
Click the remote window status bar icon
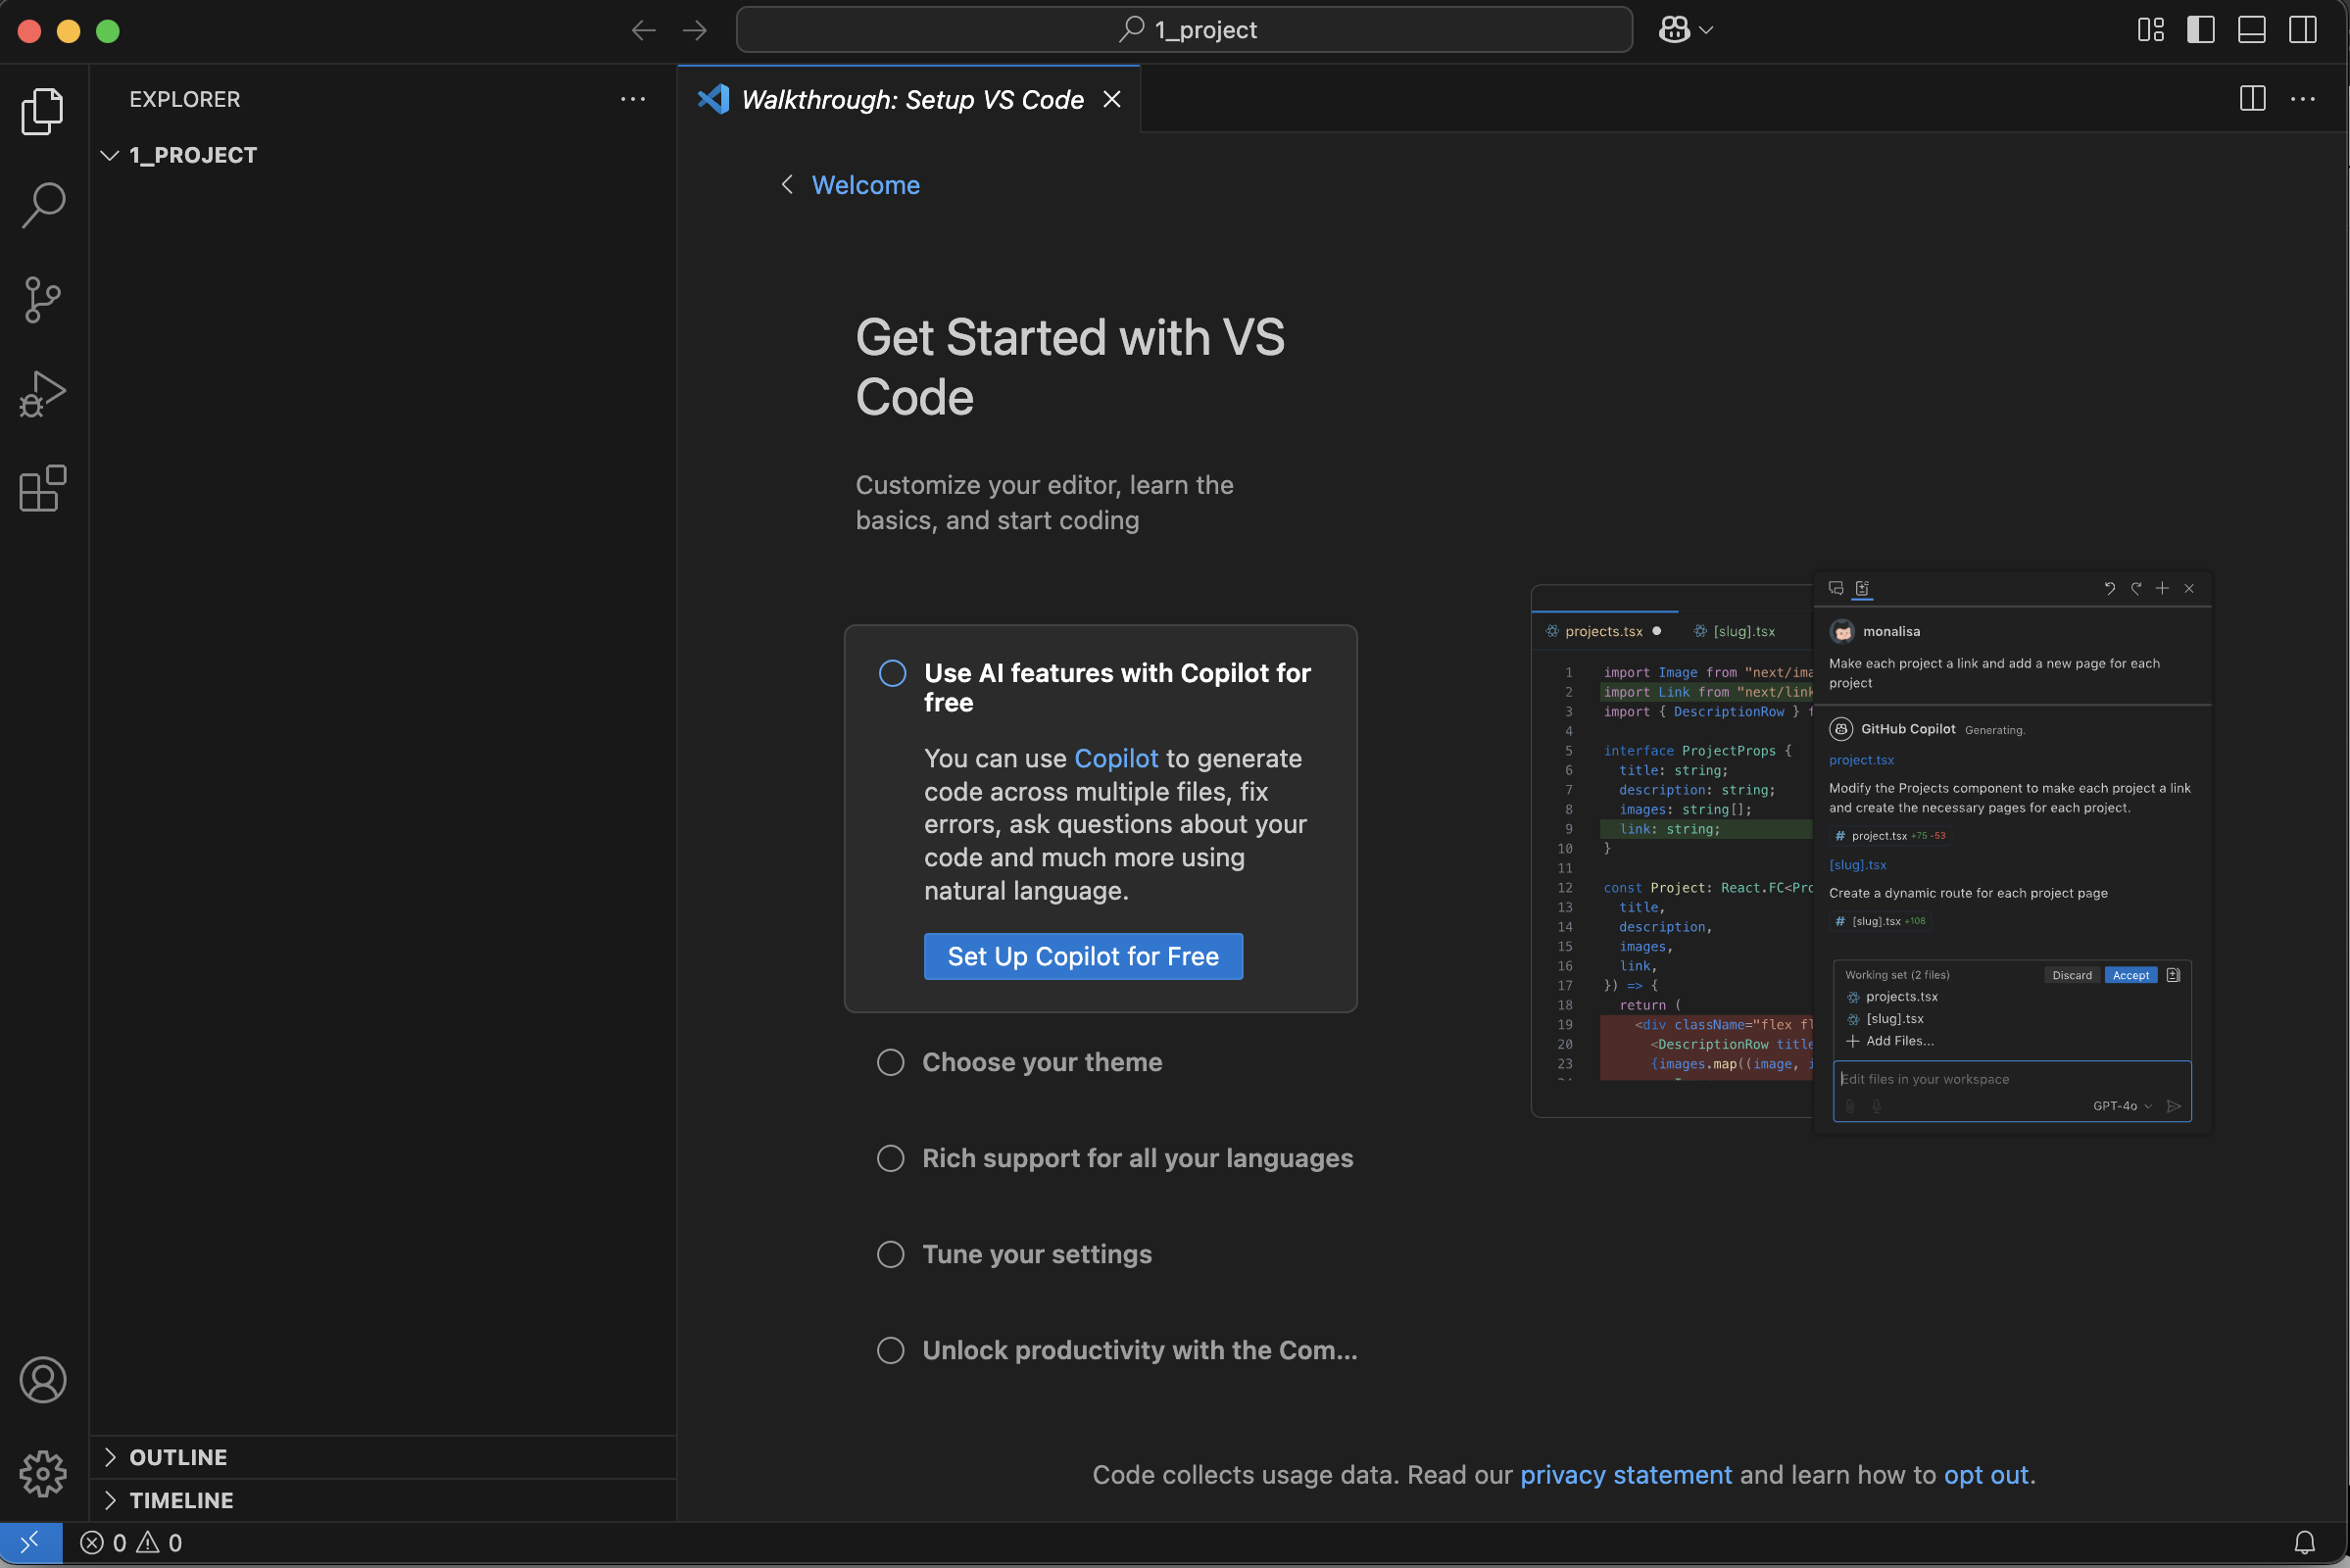pyautogui.click(x=30, y=1543)
